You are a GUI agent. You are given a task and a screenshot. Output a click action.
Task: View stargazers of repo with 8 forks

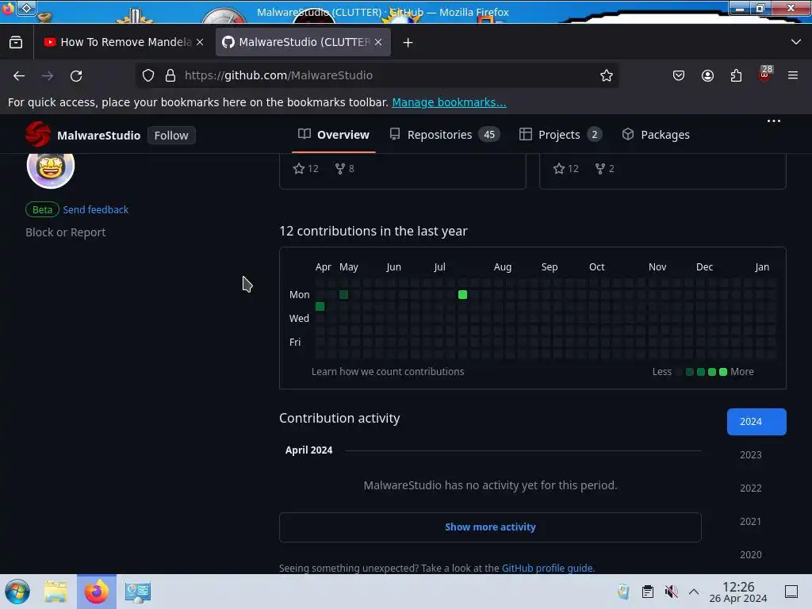pos(306,169)
